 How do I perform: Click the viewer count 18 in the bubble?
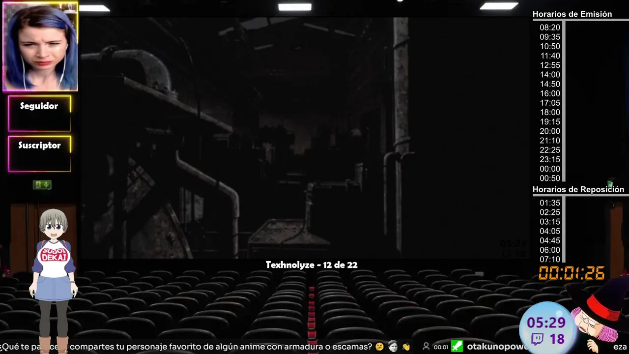pyautogui.click(x=557, y=339)
